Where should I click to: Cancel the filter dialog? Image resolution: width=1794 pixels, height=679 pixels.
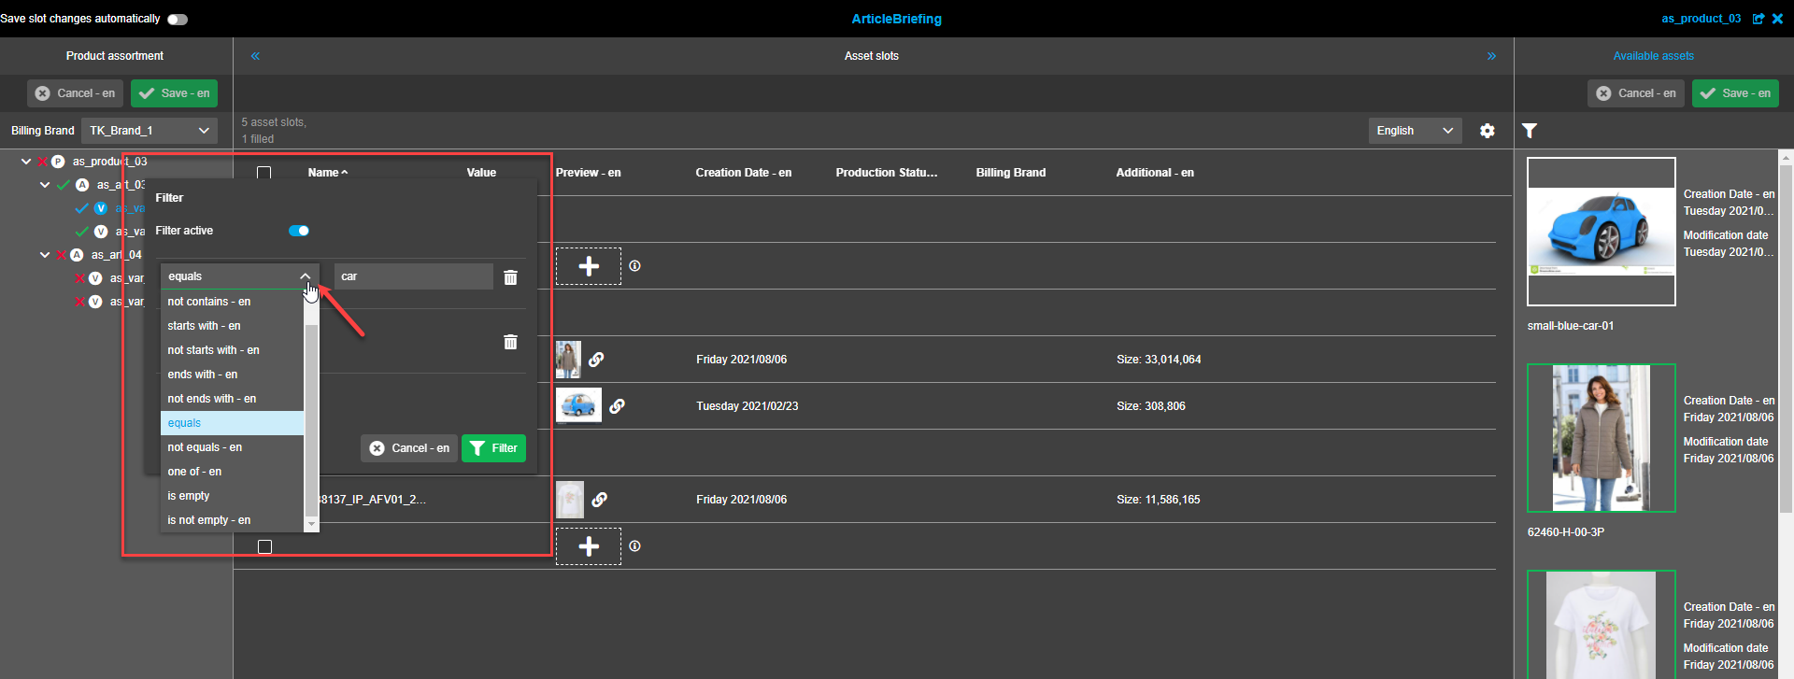coord(409,448)
